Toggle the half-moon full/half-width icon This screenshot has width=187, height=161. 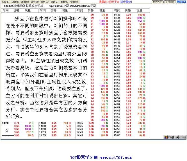coord(177,137)
